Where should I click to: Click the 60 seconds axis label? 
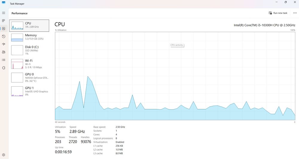pyautogui.click(x=60, y=122)
